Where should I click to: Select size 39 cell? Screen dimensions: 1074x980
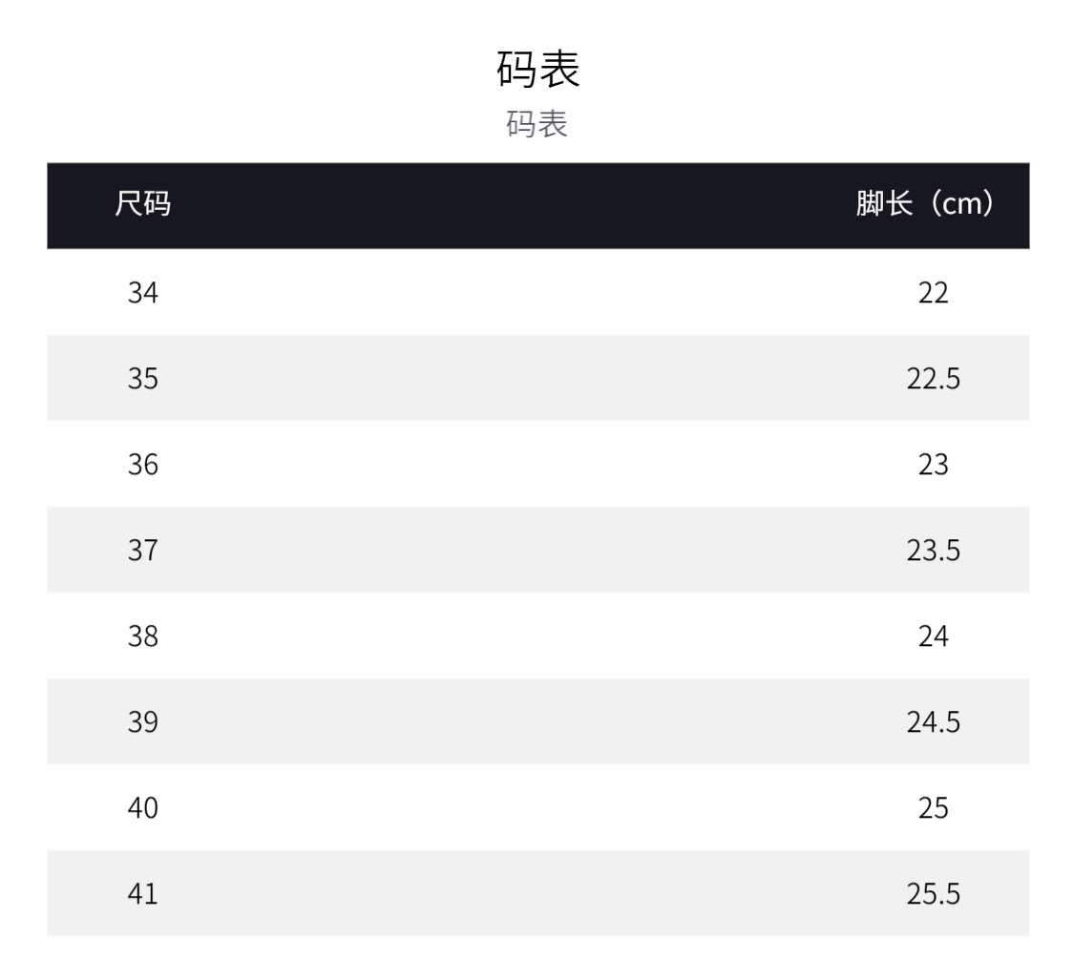(x=142, y=721)
